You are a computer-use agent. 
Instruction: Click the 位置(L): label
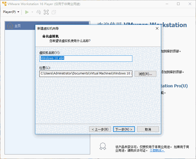point(45,68)
